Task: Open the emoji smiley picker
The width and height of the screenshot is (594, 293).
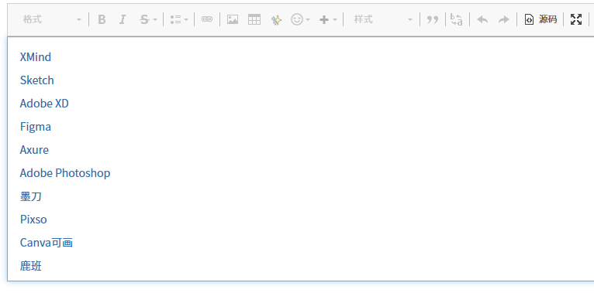Action: click(x=297, y=19)
